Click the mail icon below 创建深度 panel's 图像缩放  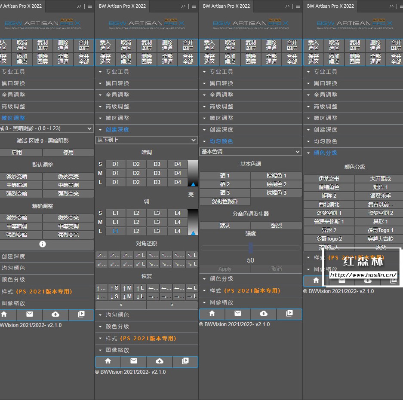click(133, 361)
